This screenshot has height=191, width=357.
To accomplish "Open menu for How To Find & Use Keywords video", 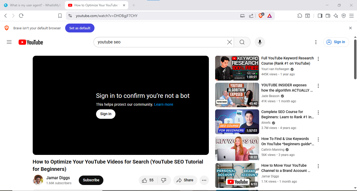I will [318, 139].
